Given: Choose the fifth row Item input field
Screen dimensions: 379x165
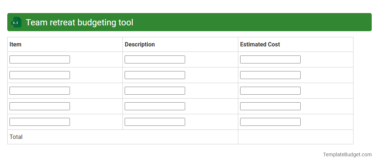Looking at the screenshot, I should (x=40, y=122).
